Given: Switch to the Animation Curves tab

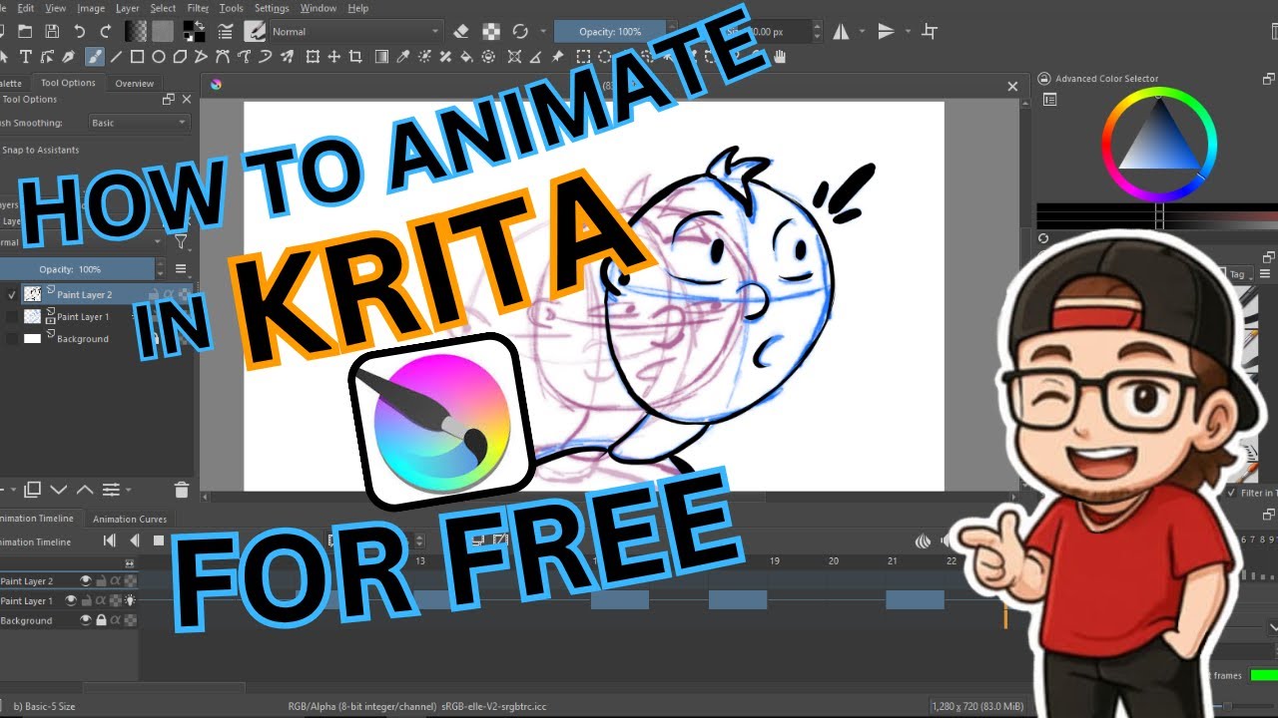Looking at the screenshot, I should [x=130, y=519].
